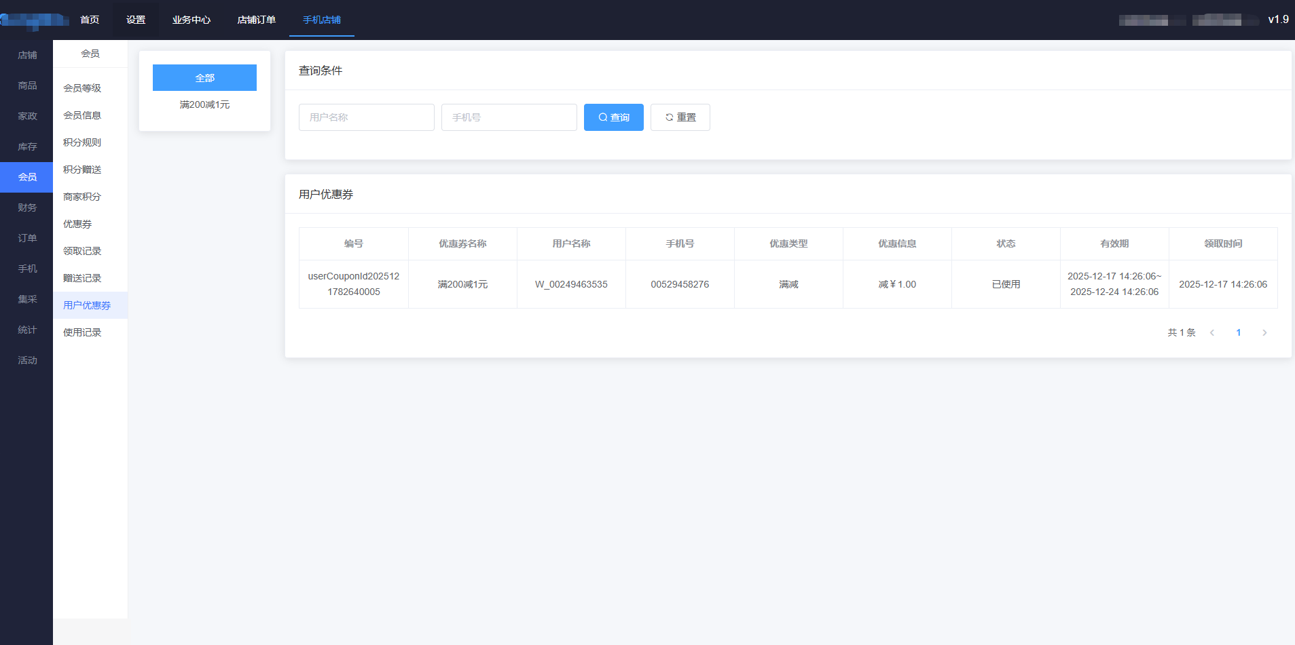1295x645 pixels.
Task: Open 使用记录 submenu item
Action: [x=82, y=332]
